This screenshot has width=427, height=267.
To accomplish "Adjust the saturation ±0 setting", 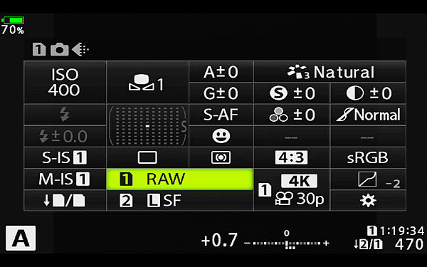I will pos(291,115).
